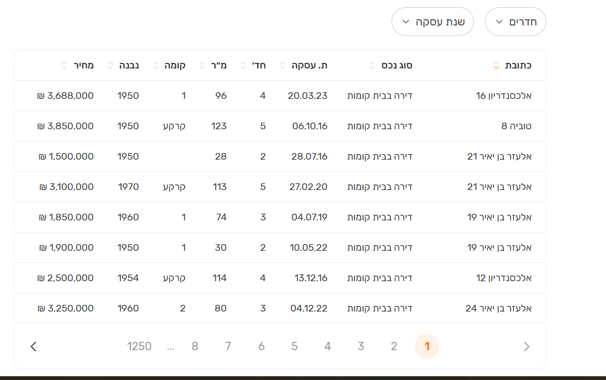Sort by ת. עסקה date icon

tap(283, 66)
